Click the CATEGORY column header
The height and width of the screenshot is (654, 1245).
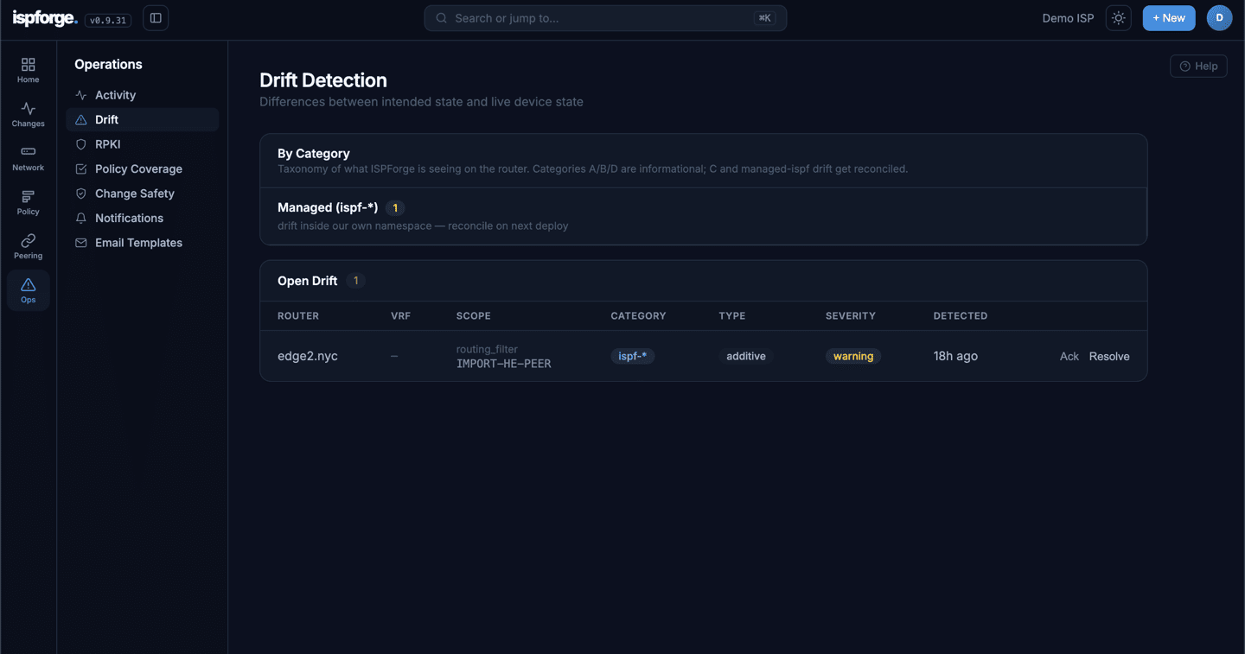pyautogui.click(x=638, y=316)
